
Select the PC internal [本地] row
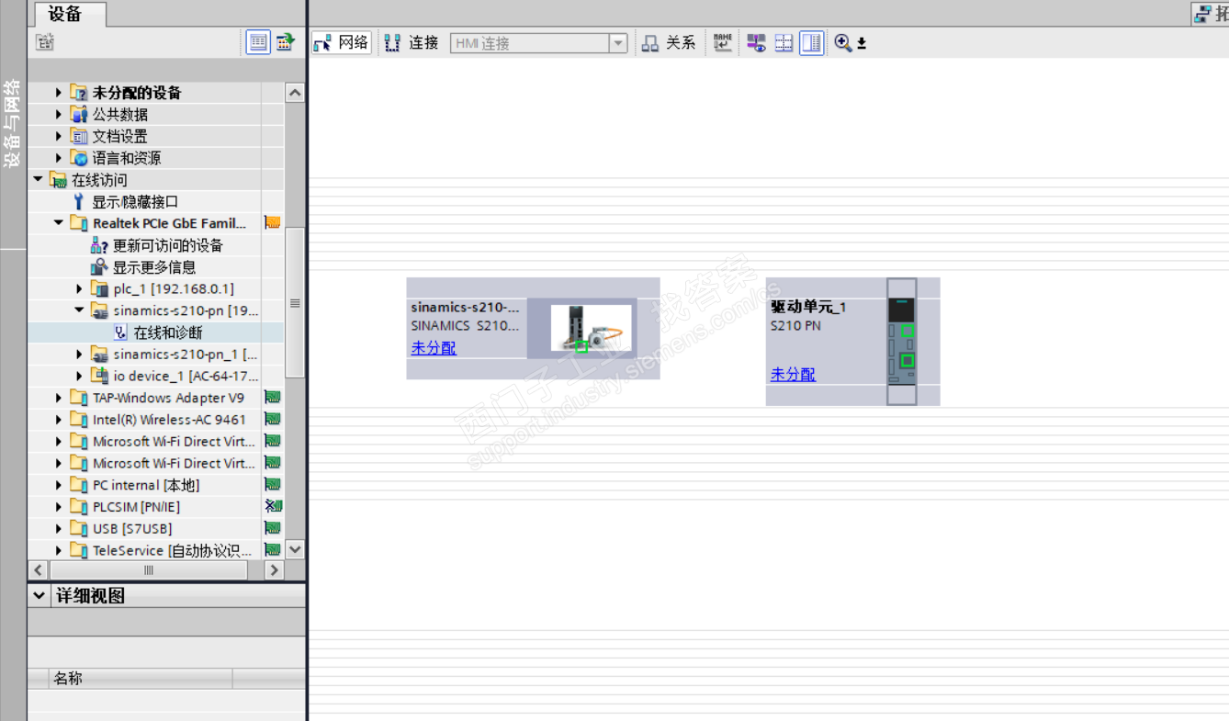(x=155, y=485)
